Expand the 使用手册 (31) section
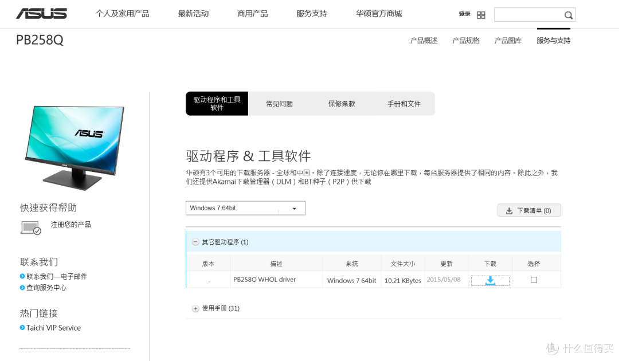This screenshot has width=619, height=361. 195,308
